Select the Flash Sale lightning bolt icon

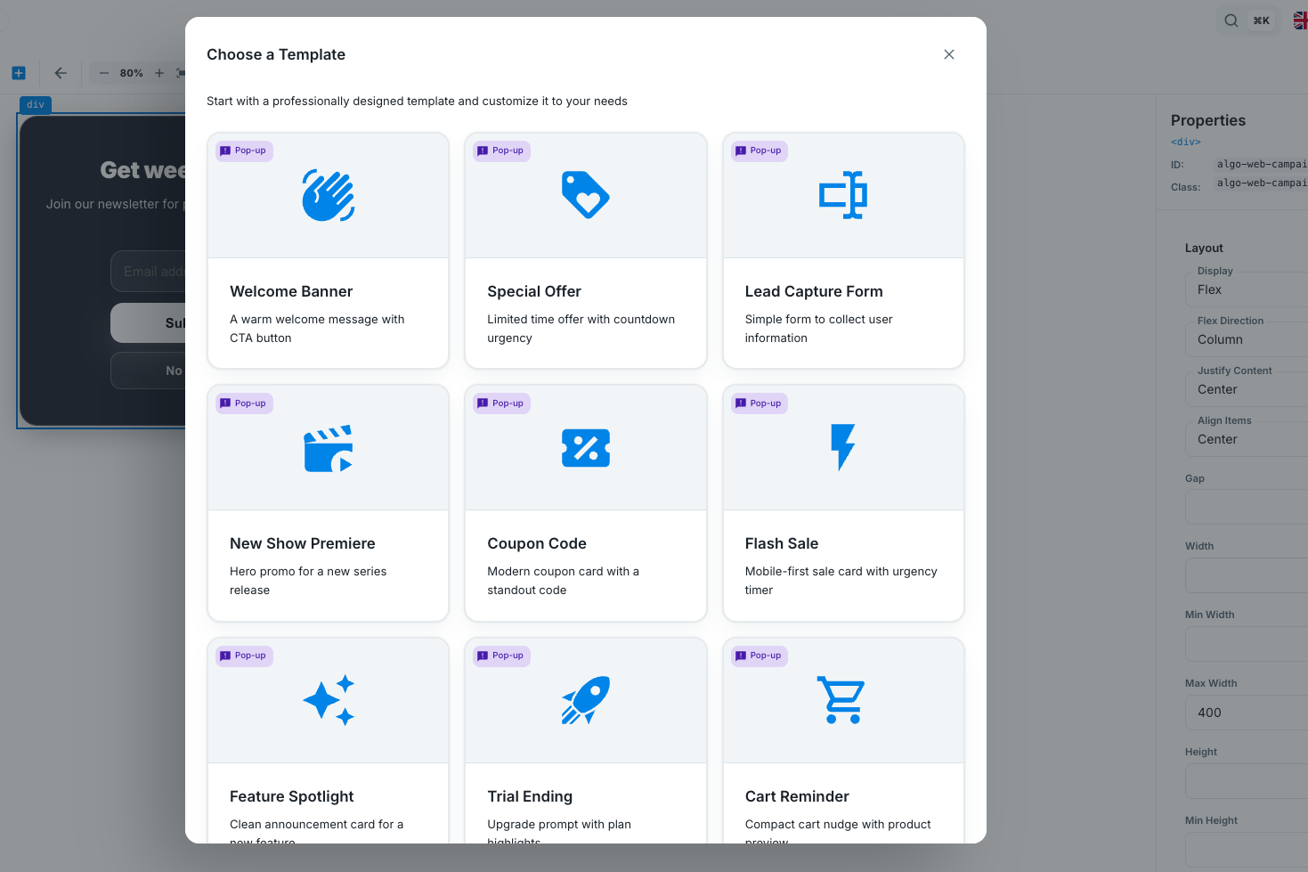click(843, 447)
